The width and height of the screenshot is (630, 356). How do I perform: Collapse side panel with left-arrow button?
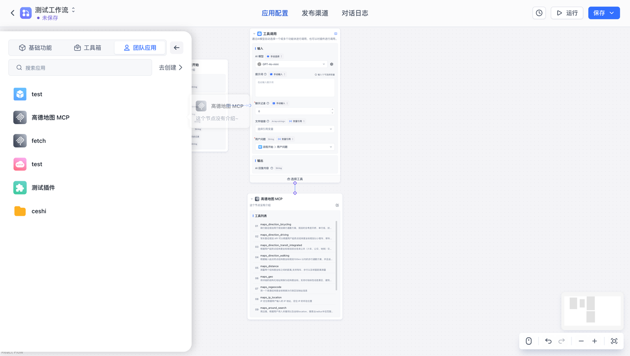click(x=177, y=48)
